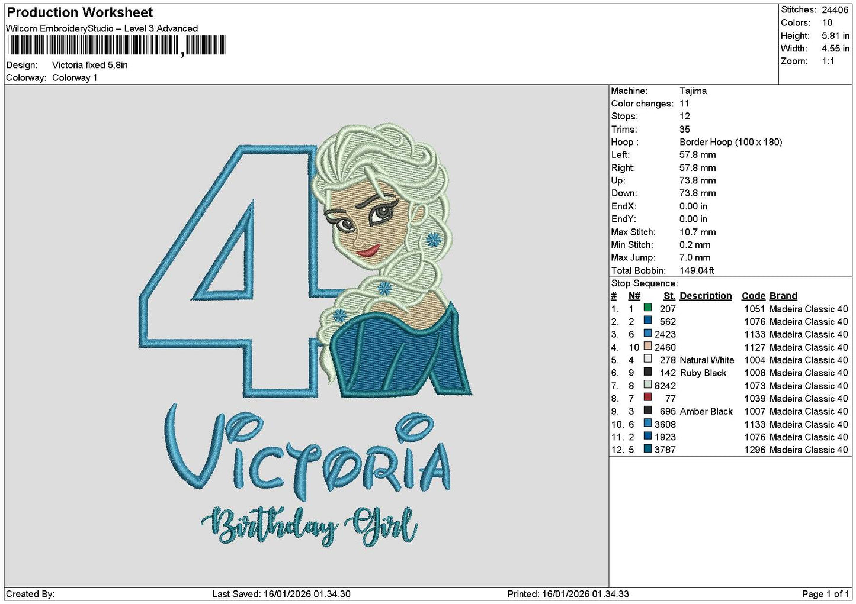This screenshot has height=604, width=856.
Task: Click the Color changes value '11'
Action: [685, 104]
